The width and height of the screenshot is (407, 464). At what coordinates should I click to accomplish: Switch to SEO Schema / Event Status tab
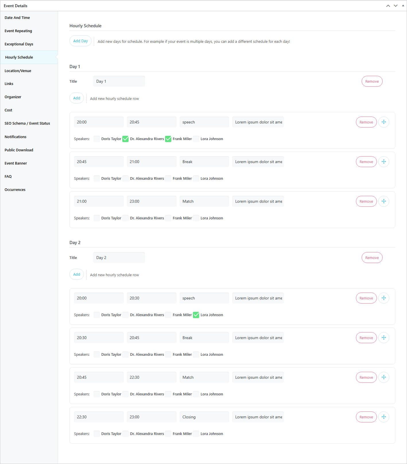pos(27,123)
